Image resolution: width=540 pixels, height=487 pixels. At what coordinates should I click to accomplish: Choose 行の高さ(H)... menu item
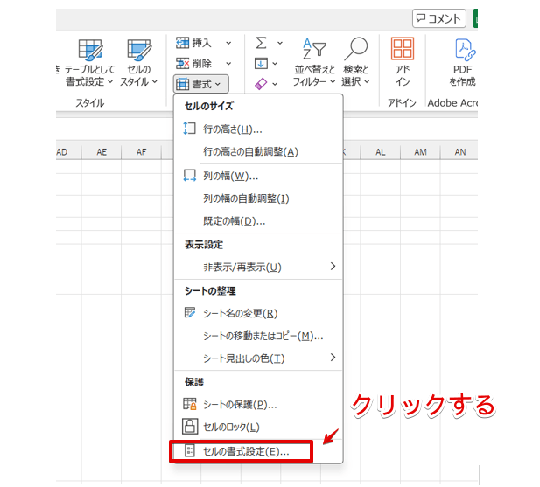(x=259, y=129)
